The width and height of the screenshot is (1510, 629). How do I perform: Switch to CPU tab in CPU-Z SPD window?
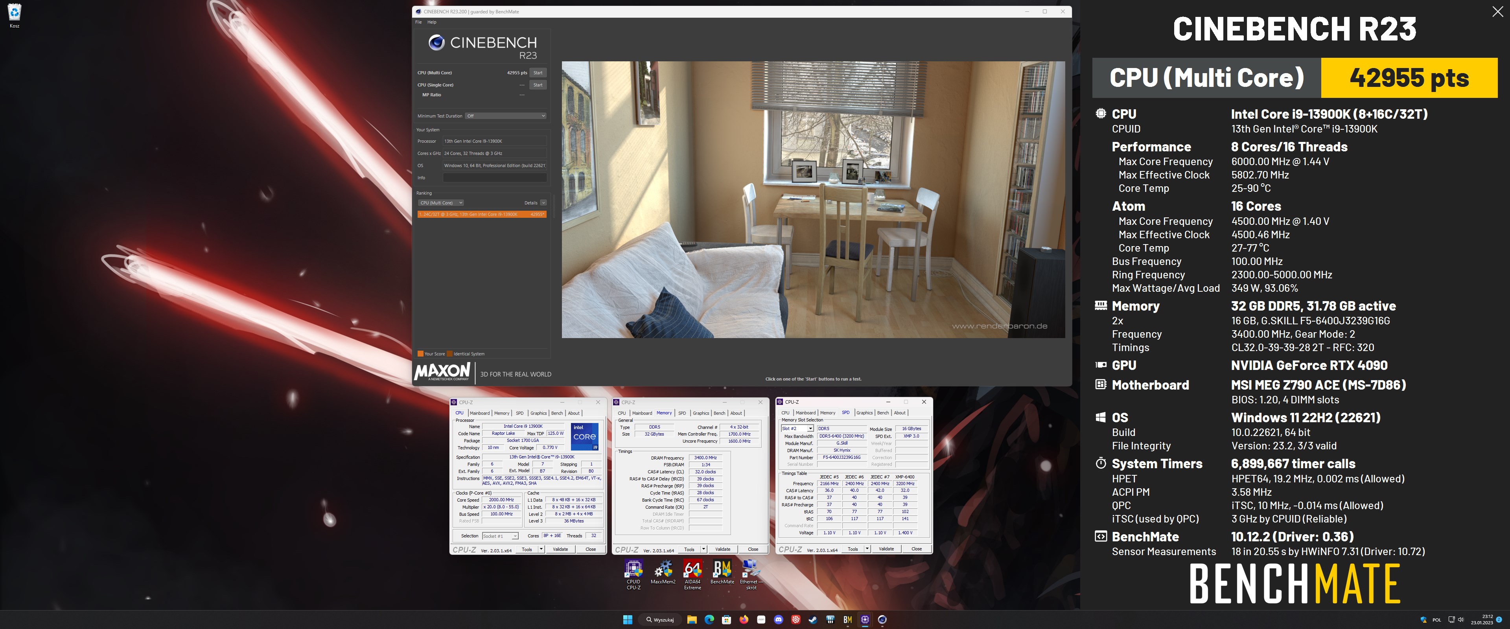pyautogui.click(x=786, y=413)
